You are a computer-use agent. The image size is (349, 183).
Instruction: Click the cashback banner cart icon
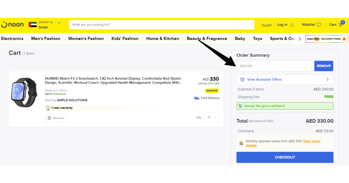point(240,106)
